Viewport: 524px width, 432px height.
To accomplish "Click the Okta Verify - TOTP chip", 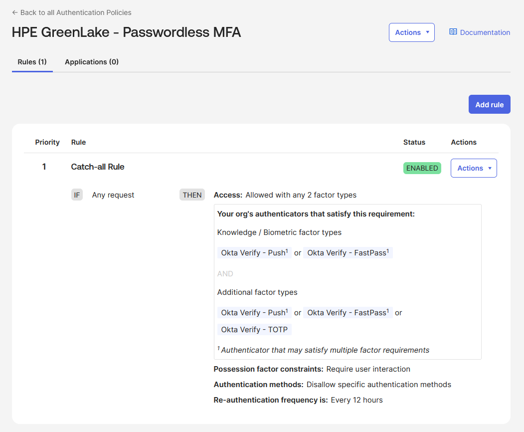I will pos(254,330).
